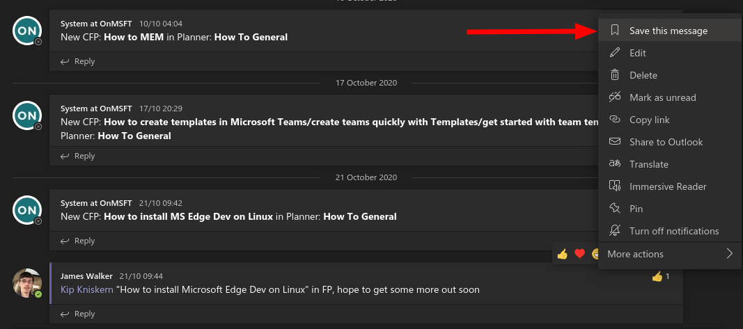Open Immersive Reader from menu
Image resolution: width=743 pixels, height=329 pixels.
click(670, 186)
